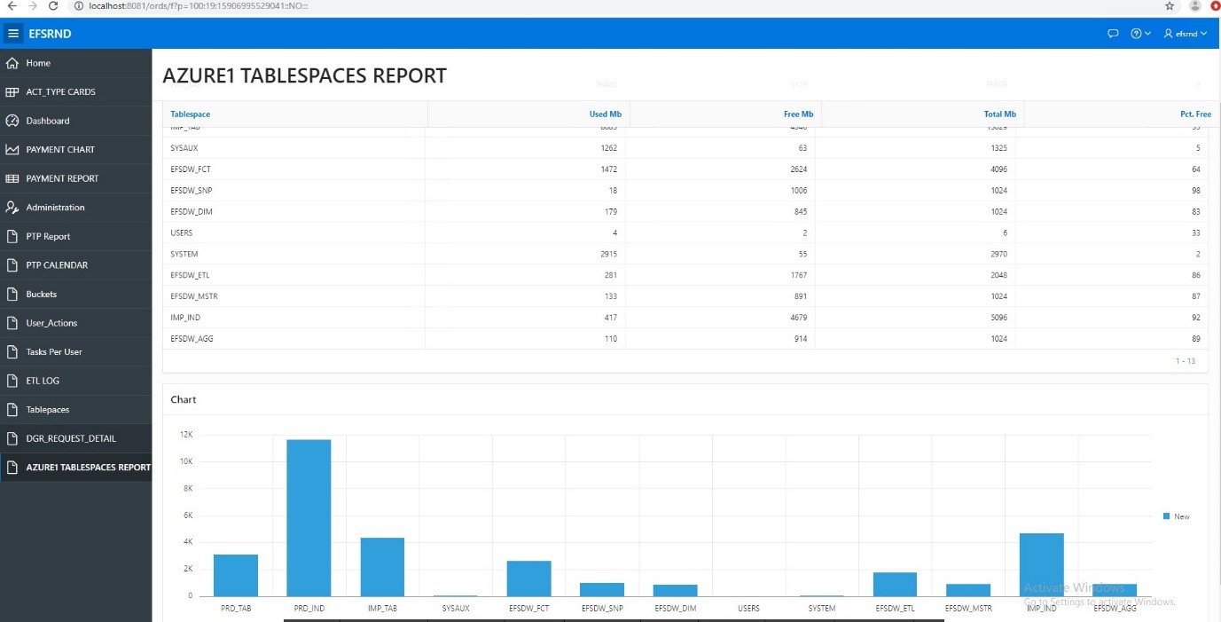
Task: Click the Home house icon in sidebar
Action: pyautogui.click(x=12, y=63)
